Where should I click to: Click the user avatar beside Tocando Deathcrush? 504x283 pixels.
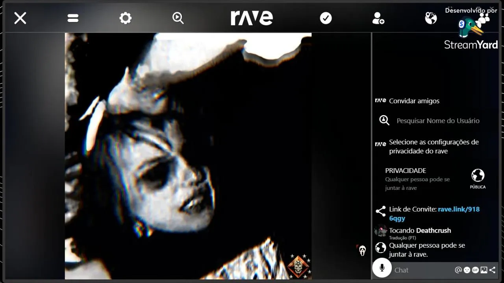coord(381,230)
